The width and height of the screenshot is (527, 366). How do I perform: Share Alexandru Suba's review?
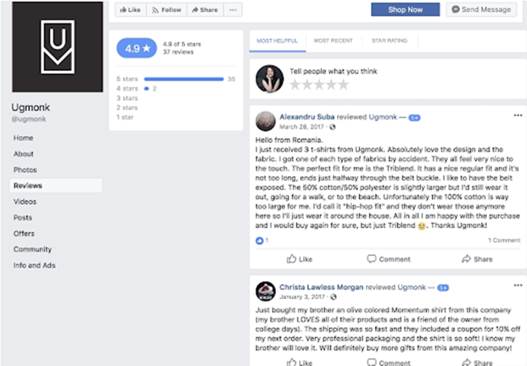point(477,259)
